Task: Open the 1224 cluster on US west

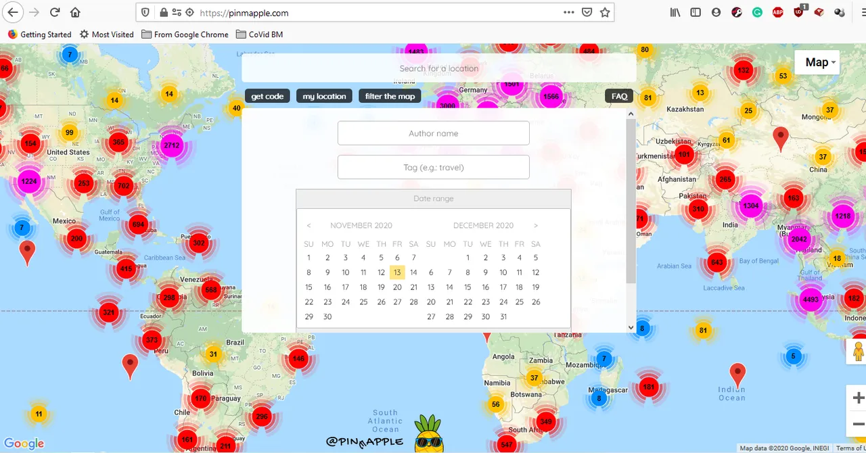Action: (x=29, y=181)
